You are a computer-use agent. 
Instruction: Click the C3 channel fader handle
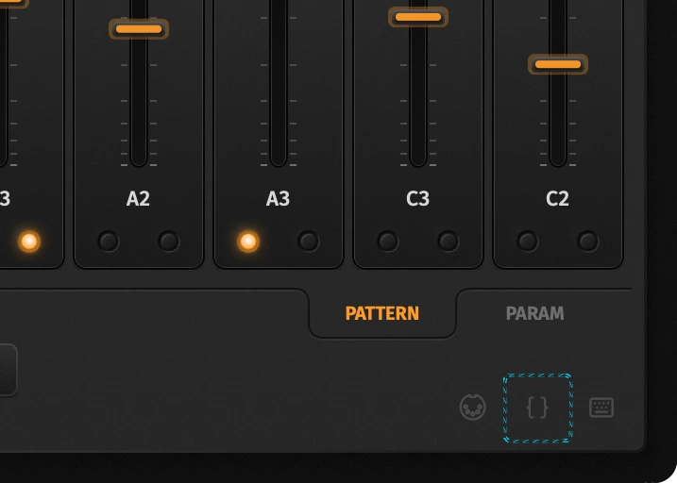[418, 17]
